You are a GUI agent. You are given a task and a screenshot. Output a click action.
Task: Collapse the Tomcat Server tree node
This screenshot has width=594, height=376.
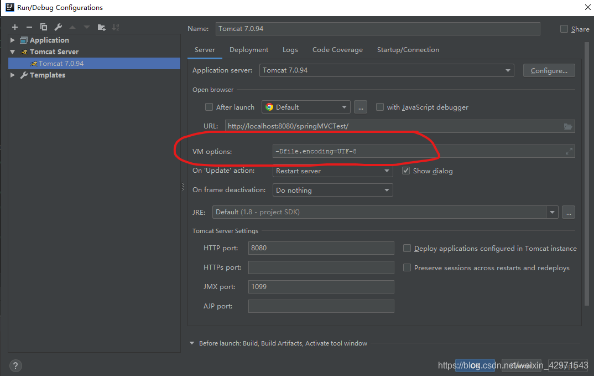point(13,52)
